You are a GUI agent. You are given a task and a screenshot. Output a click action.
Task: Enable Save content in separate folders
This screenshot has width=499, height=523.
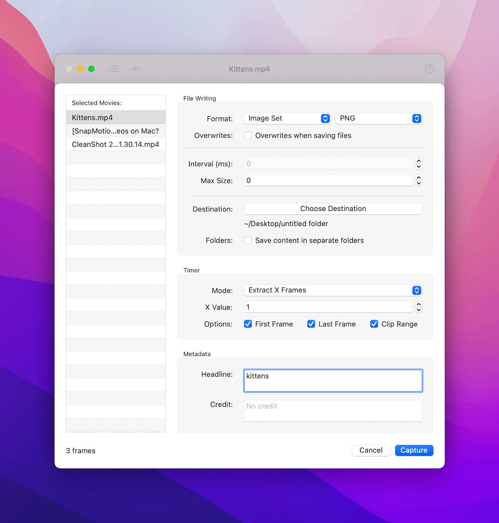(248, 240)
